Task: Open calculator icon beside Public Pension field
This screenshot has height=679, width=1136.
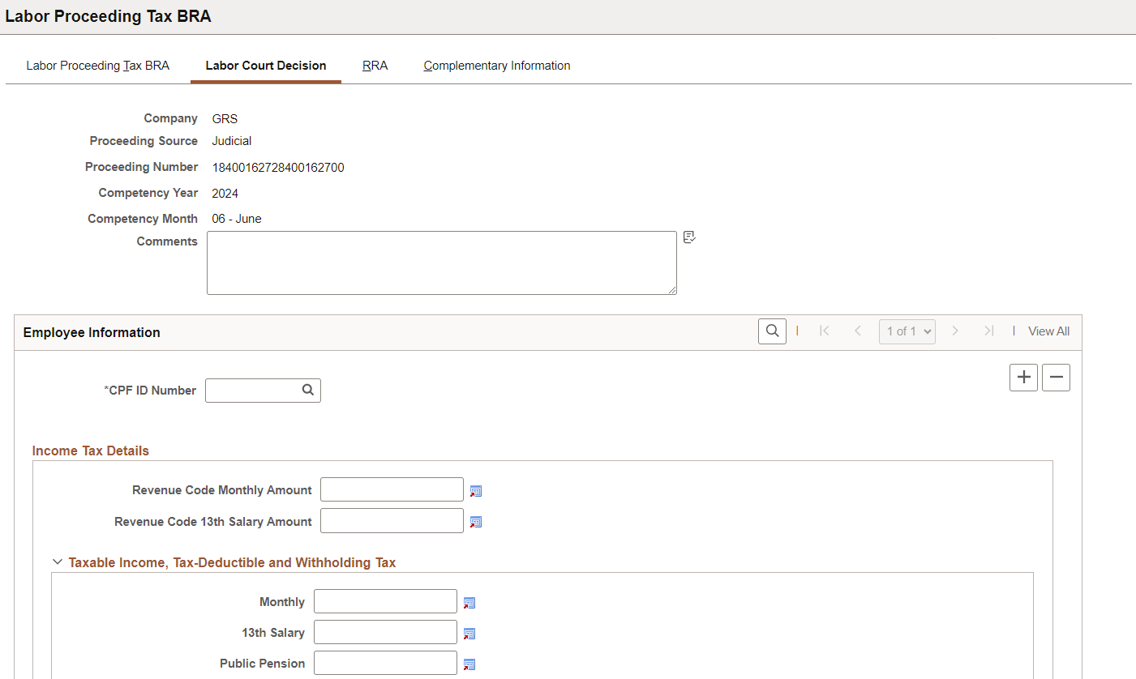Action: coord(469,664)
